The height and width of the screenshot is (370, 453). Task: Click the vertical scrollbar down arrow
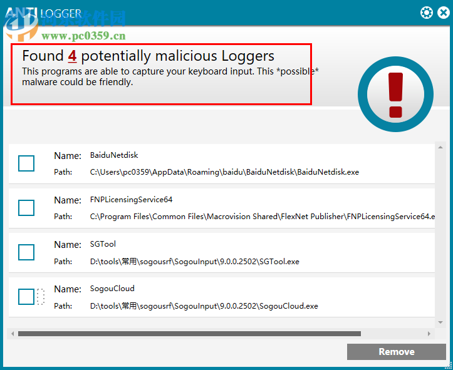(440, 322)
